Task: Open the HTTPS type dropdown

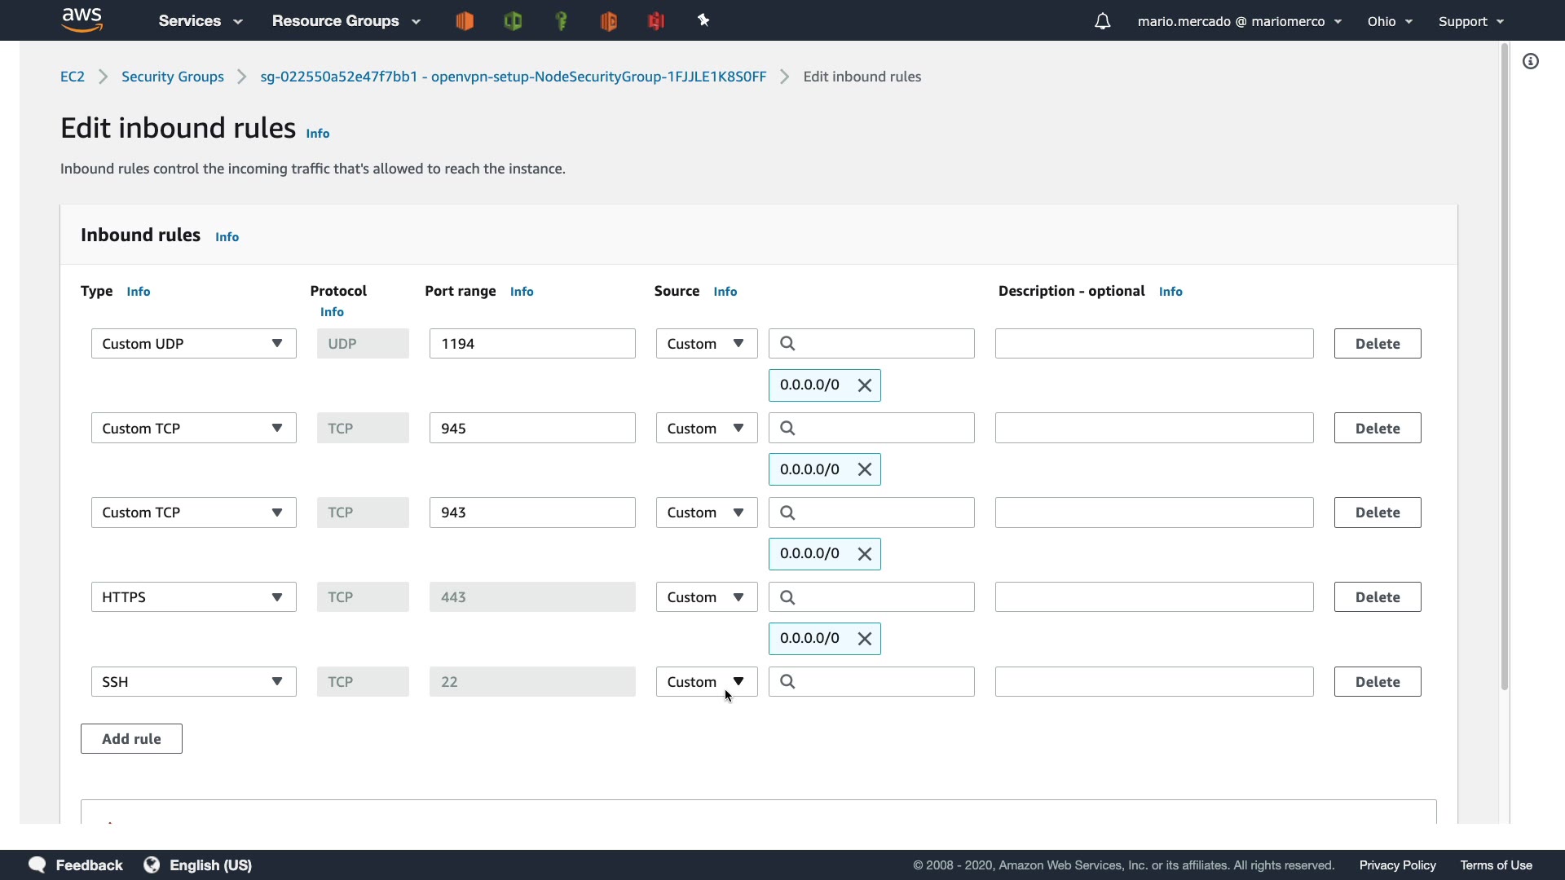Action: click(x=193, y=597)
